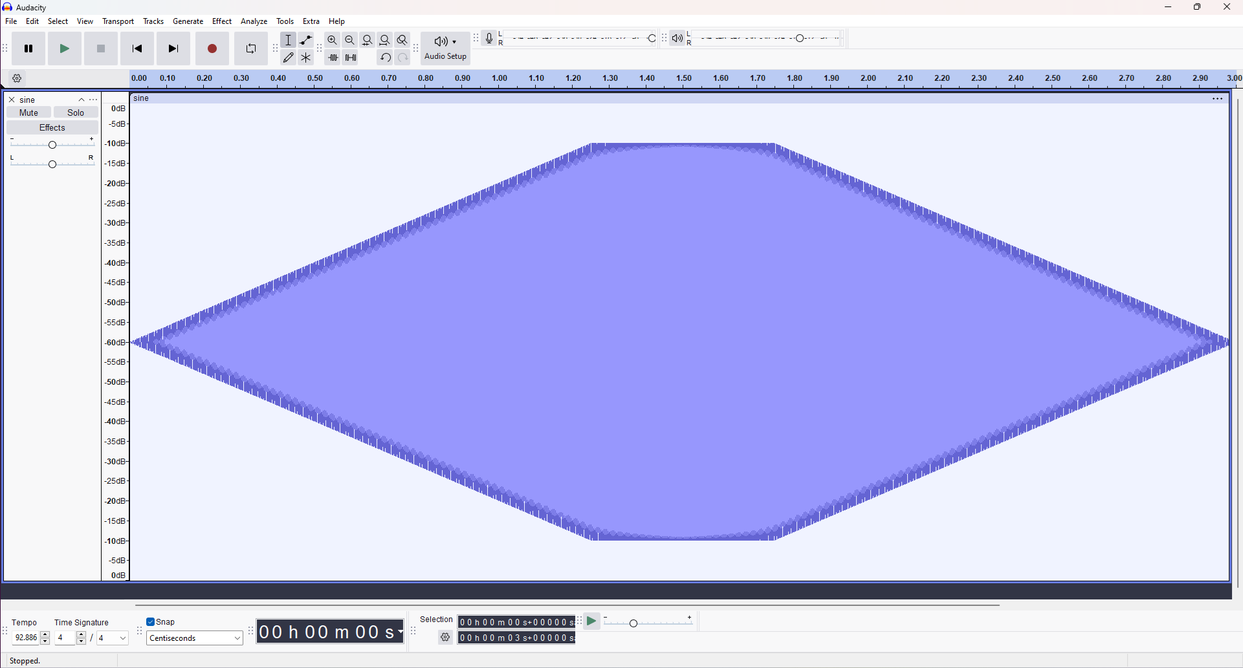
Task: Open the Generate menu
Action: click(188, 21)
